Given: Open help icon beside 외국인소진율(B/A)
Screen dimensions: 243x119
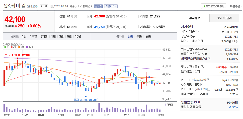Looking at the screenshot, I should 209,59.
